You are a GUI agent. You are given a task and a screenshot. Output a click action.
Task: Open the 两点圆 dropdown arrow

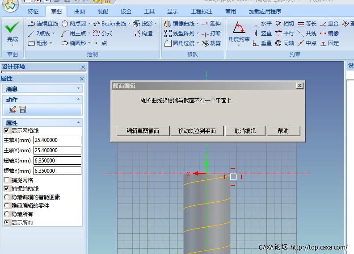[89, 24]
